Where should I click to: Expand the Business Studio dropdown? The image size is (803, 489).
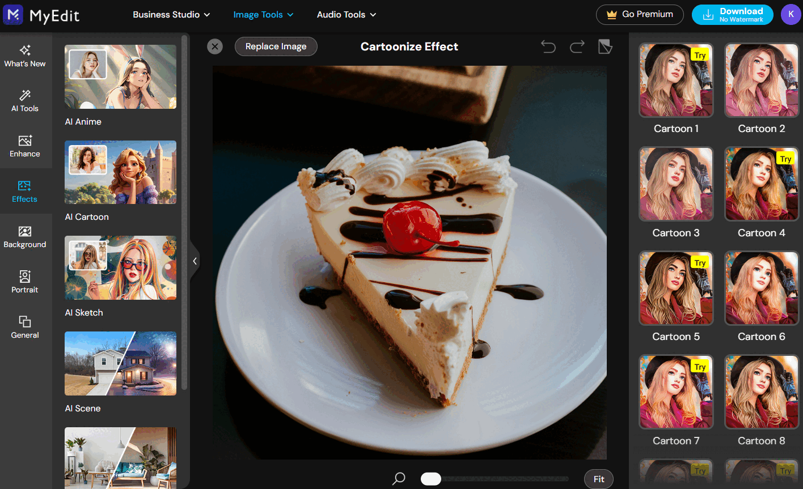(x=171, y=15)
